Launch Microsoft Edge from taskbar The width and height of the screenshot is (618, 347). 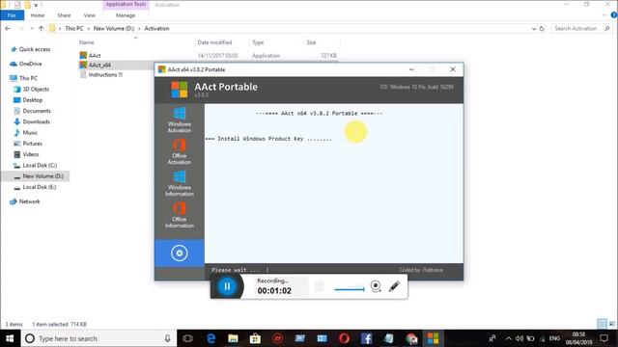(211, 338)
